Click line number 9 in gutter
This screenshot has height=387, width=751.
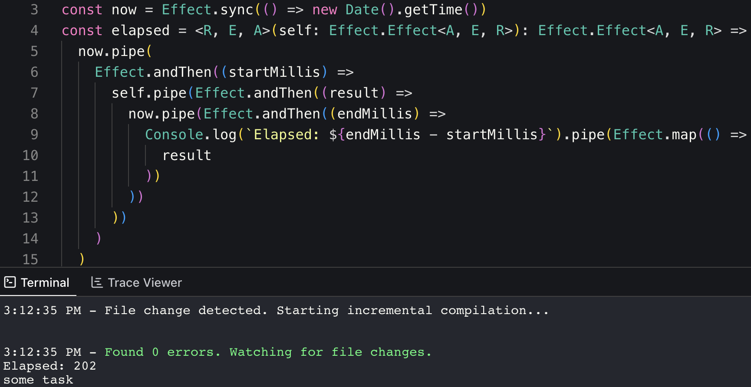(34, 134)
